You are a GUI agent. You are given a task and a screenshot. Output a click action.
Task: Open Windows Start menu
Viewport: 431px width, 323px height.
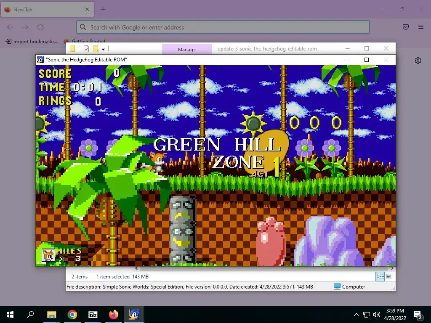(10, 315)
